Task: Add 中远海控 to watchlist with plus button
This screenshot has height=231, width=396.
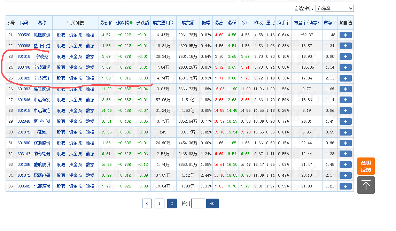Action: point(345,111)
